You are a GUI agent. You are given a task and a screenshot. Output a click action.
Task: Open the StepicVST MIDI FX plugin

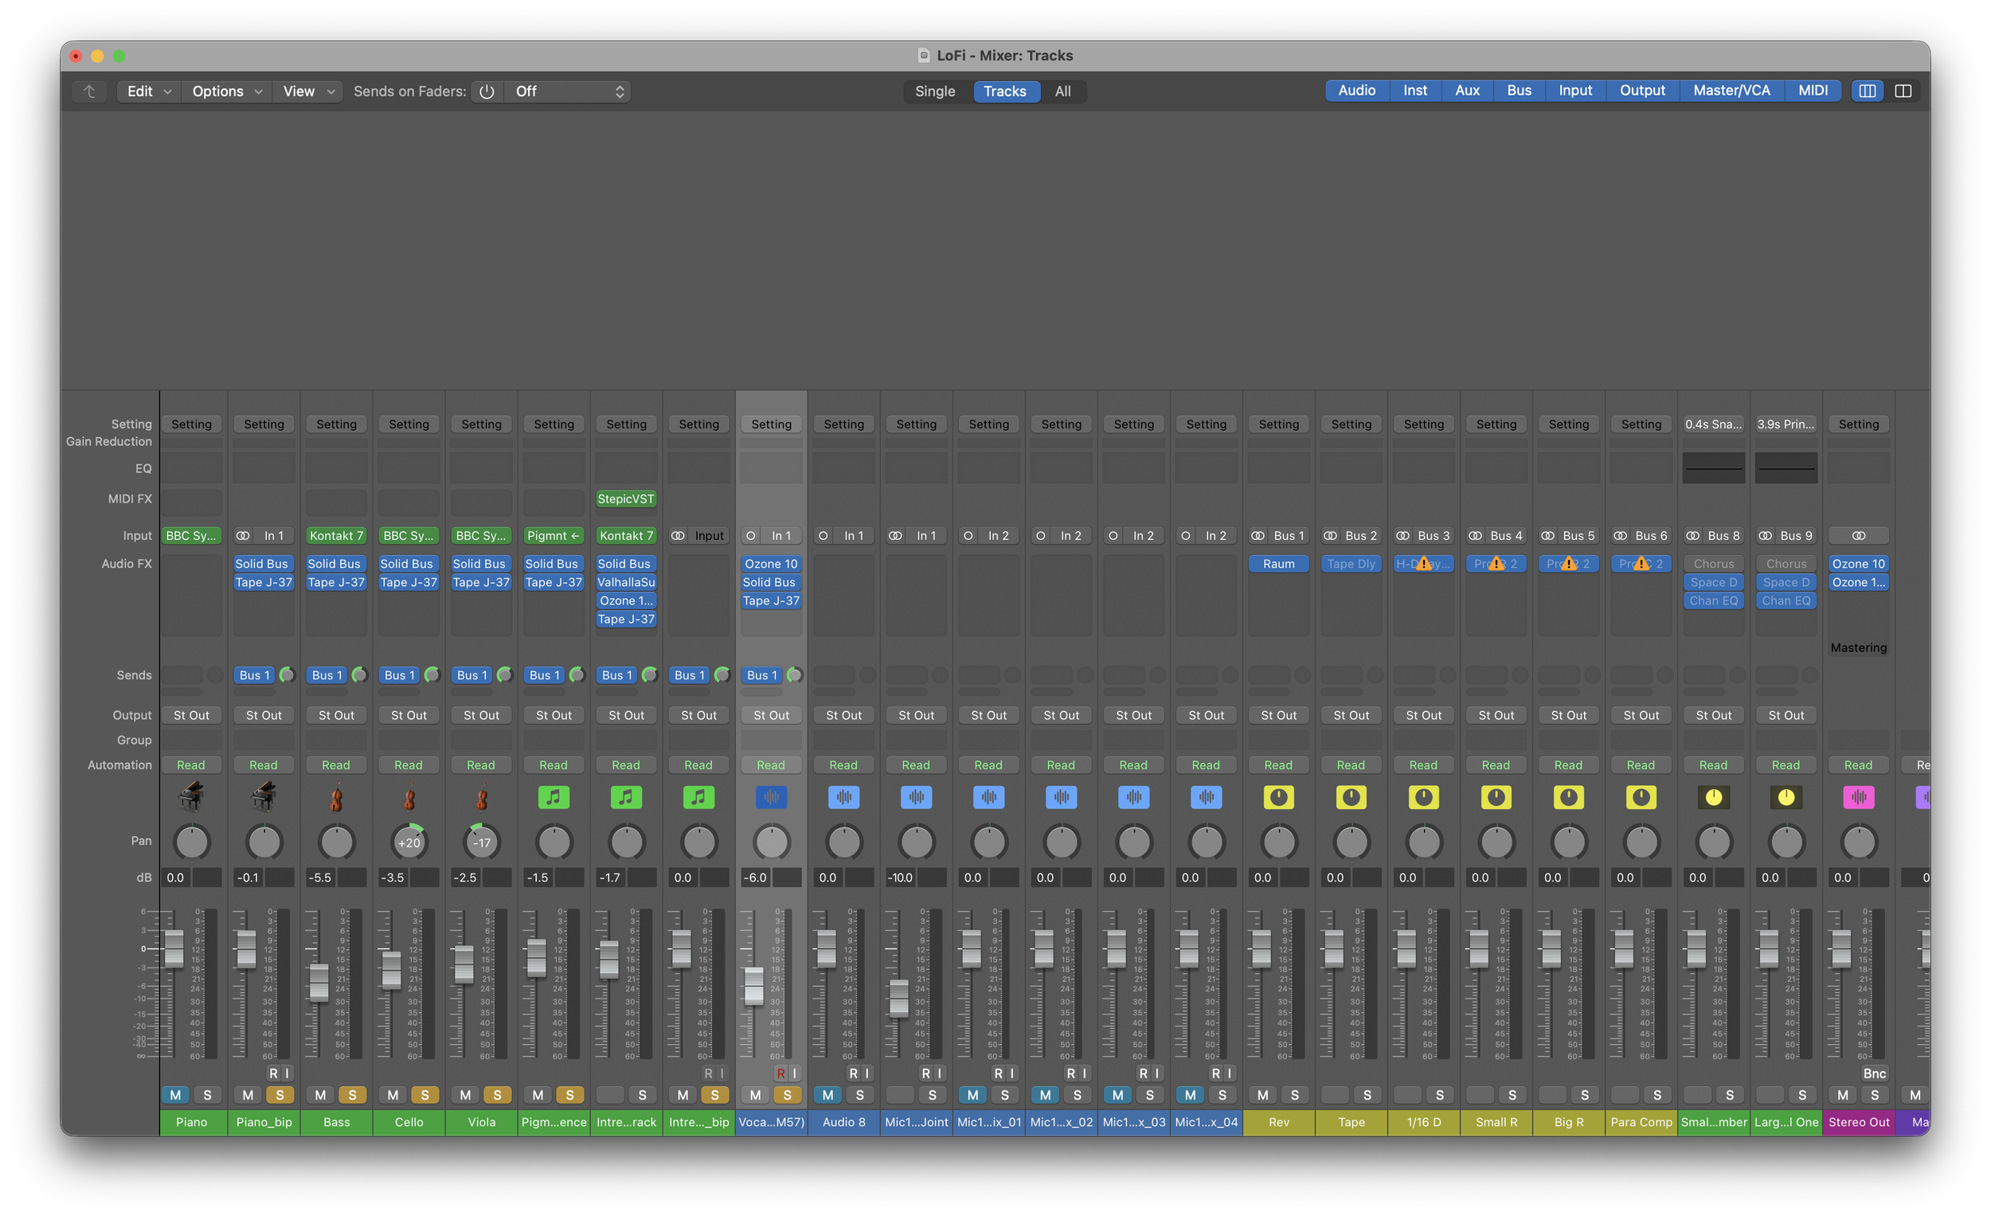(626, 499)
